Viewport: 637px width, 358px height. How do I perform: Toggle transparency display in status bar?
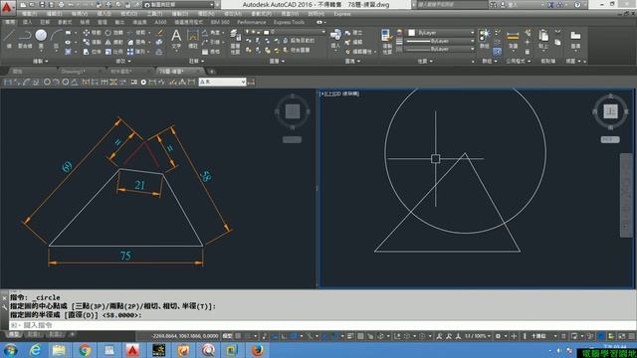(360, 336)
